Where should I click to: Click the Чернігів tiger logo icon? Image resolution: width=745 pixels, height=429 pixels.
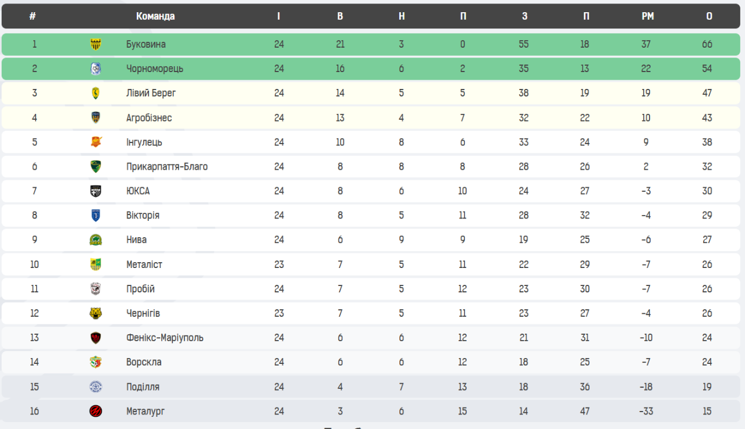(95, 313)
